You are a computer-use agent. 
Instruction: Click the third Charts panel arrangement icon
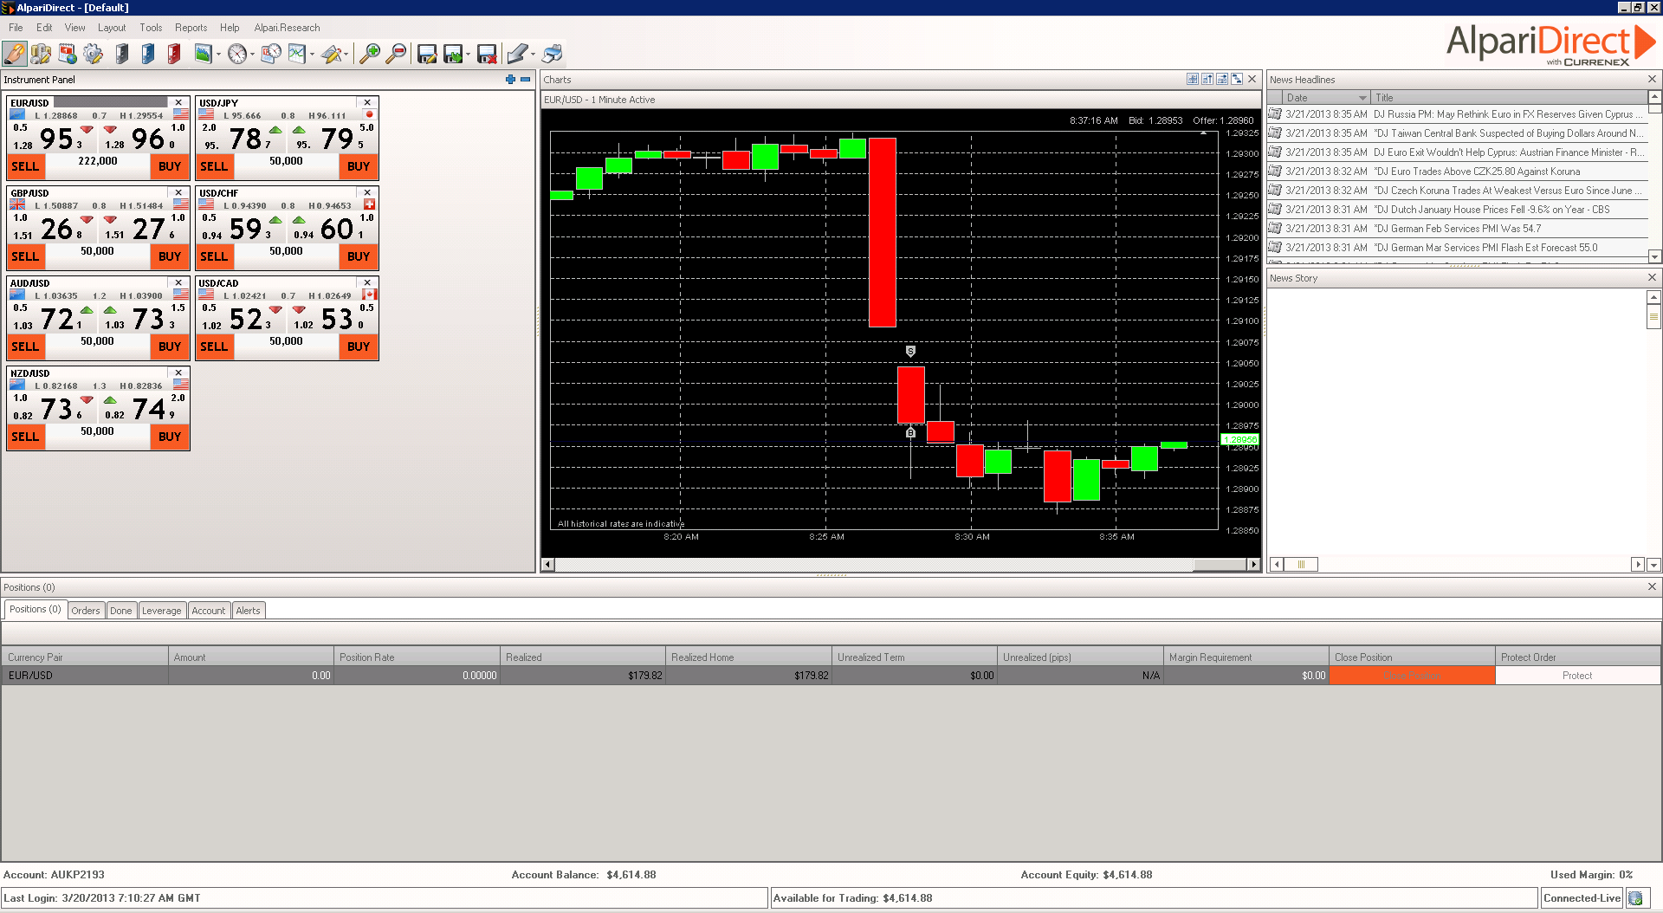(x=1222, y=79)
